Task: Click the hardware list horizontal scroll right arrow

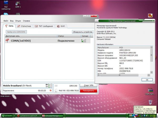Action: (x=149, y=75)
